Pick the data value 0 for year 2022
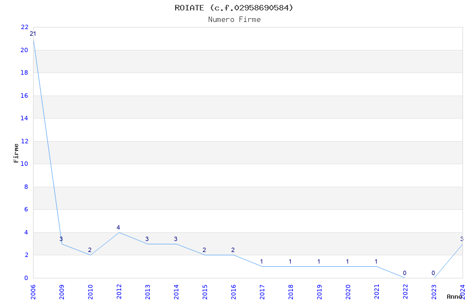This screenshot has width=468, height=302. click(405, 273)
